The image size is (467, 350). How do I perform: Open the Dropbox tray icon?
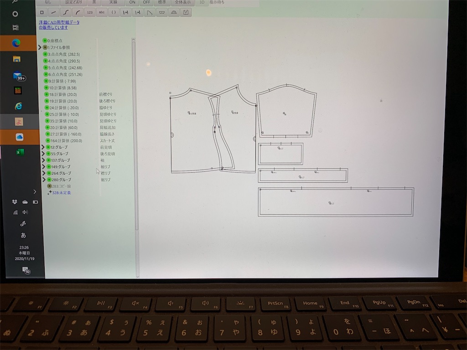click(x=14, y=202)
